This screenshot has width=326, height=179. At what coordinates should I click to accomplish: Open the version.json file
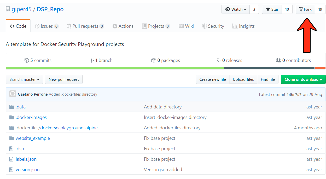(x=28, y=170)
